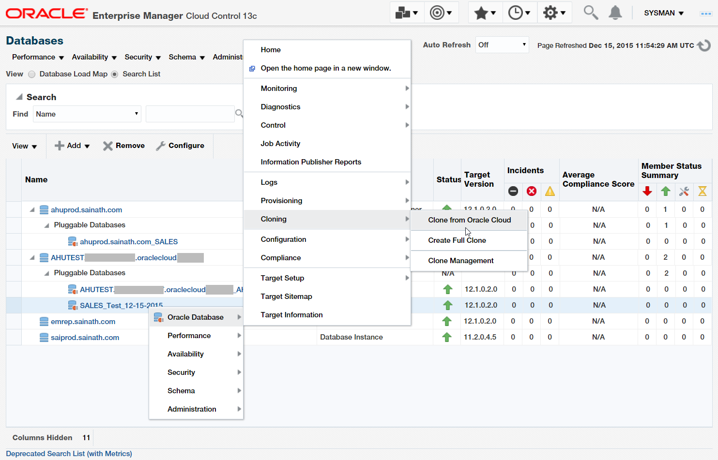Image resolution: width=718 pixels, height=460 pixels.
Task: Select Target Sitemap menu entry
Action: coord(327,297)
